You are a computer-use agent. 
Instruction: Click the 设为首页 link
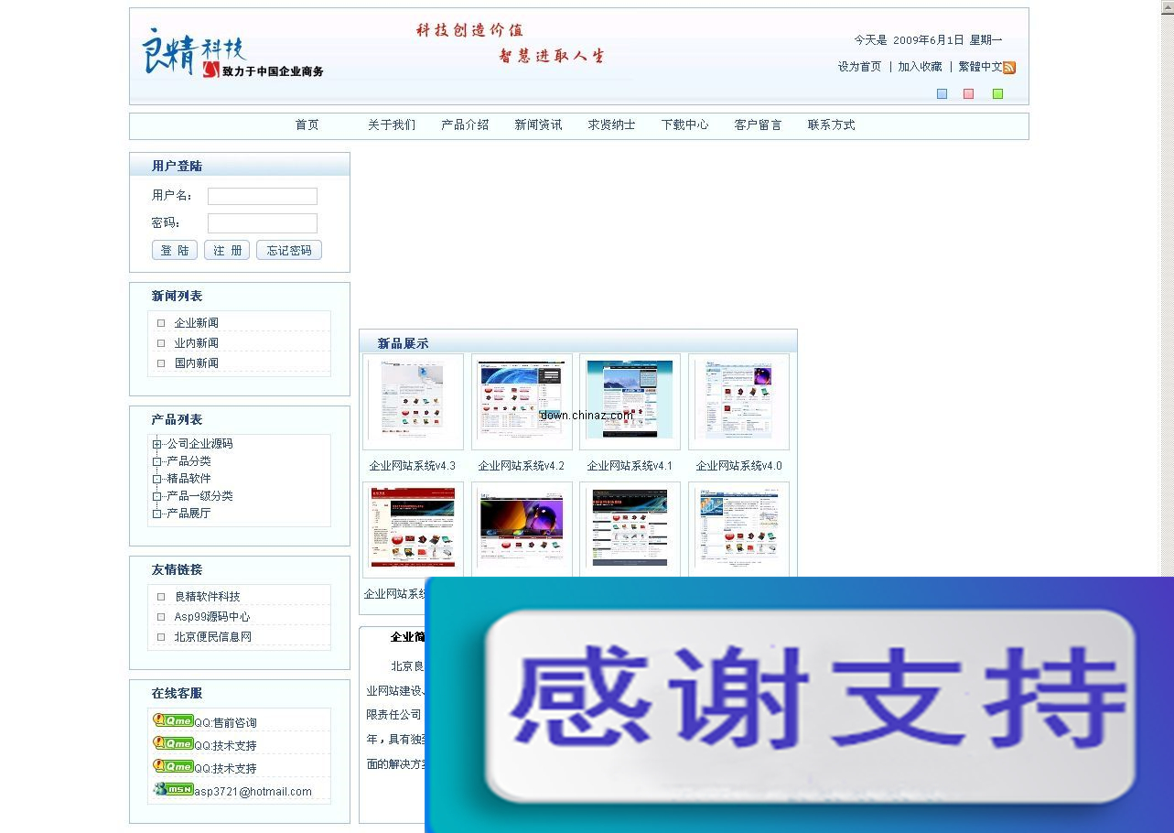coord(860,67)
